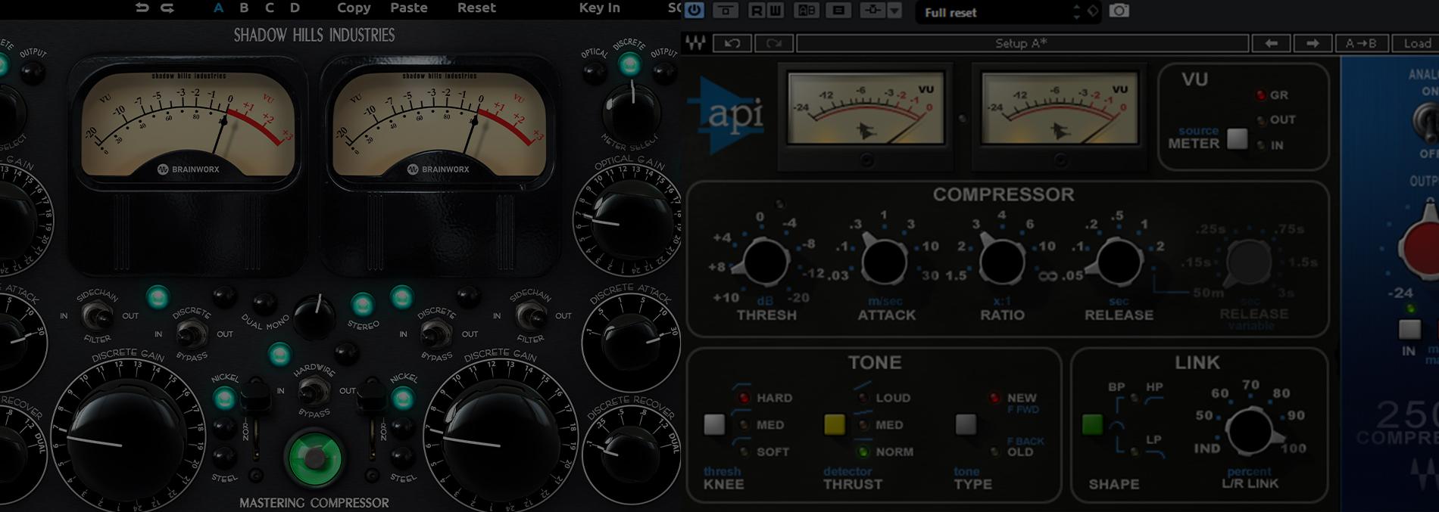Click Paste in Shadow Hills toolbar
1439x512 pixels.
tap(409, 8)
